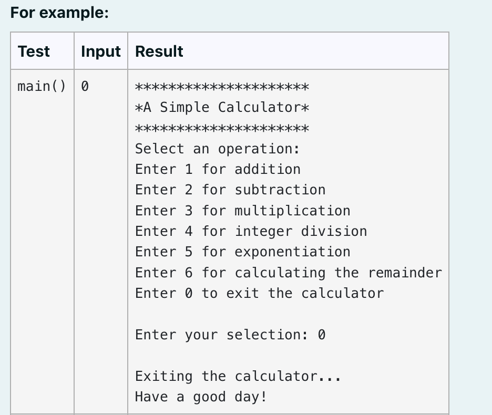Click the 'Enter 0 to exit' line

[260, 293]
